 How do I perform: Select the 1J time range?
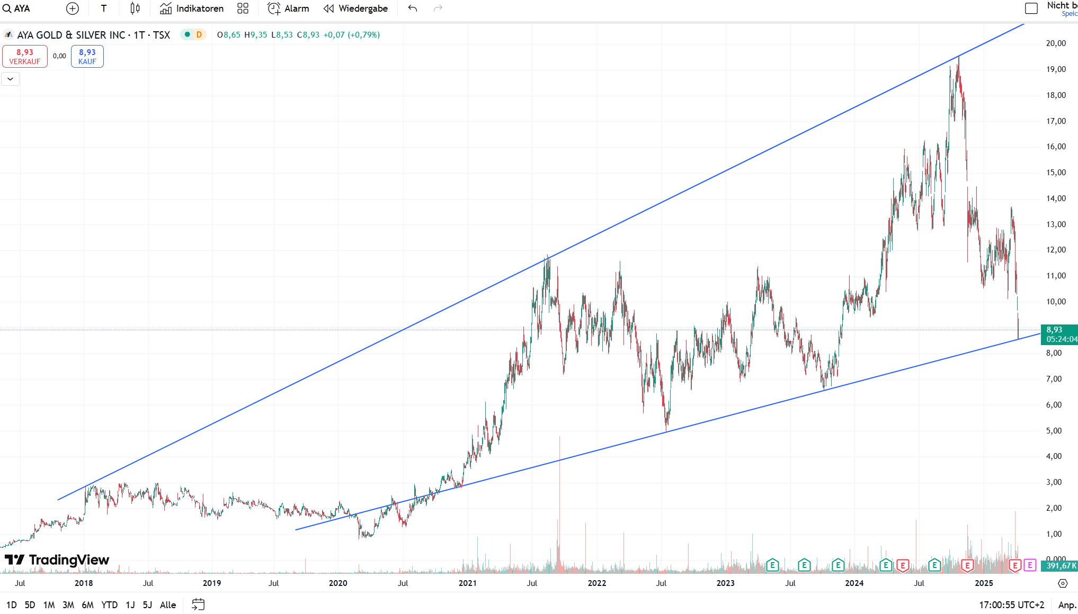click(x=130, y=604)
